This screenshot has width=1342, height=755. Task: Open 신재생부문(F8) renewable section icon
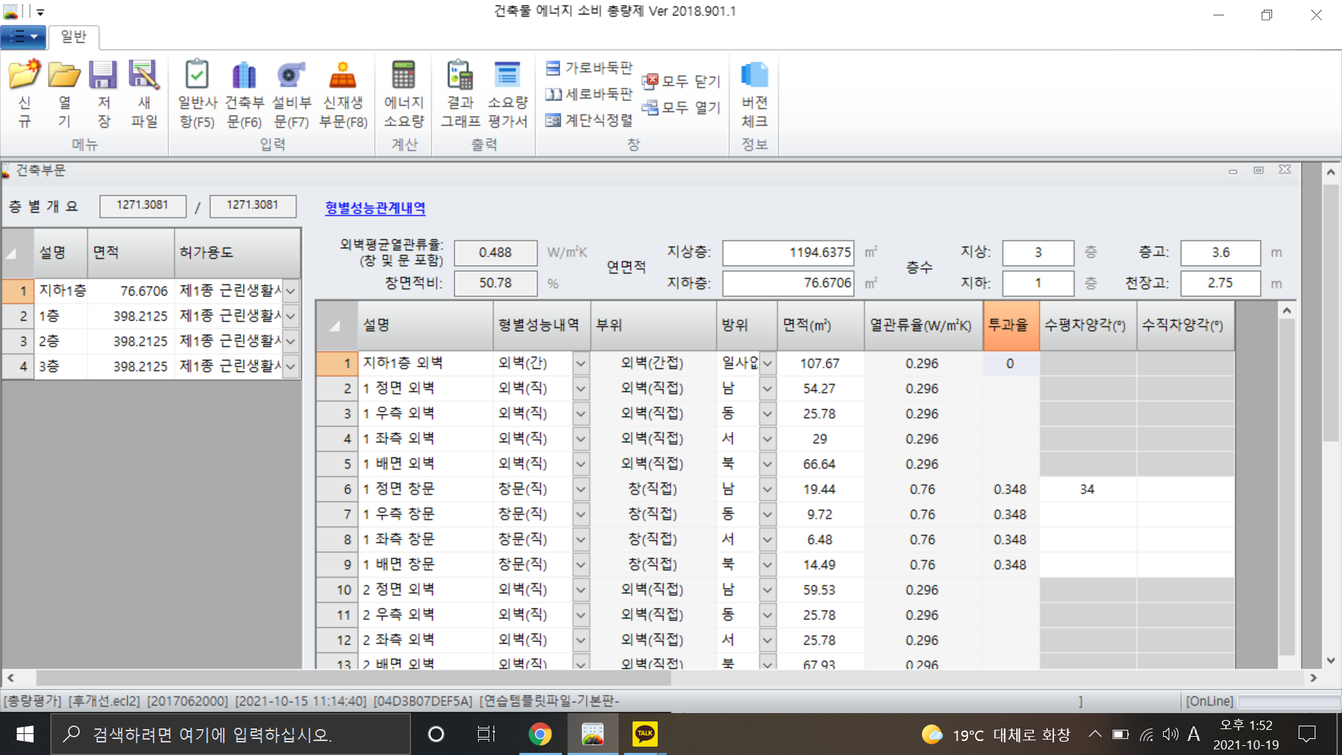click(342, 75)
